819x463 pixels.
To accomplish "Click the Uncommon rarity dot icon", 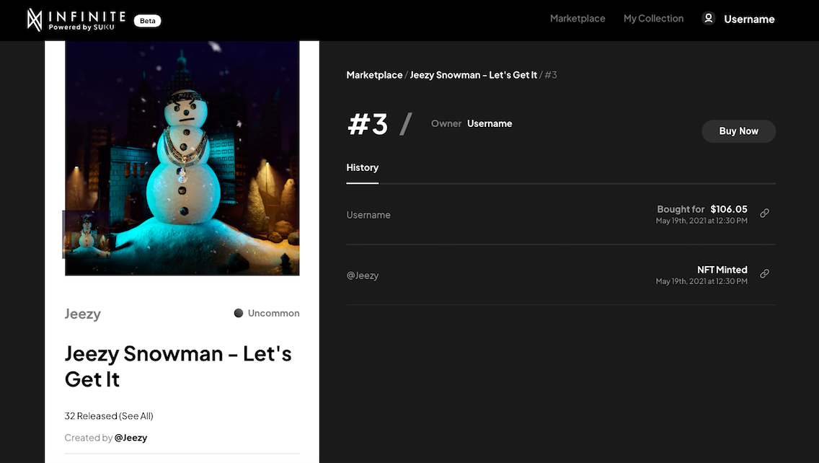I will (x=238, y=313).
